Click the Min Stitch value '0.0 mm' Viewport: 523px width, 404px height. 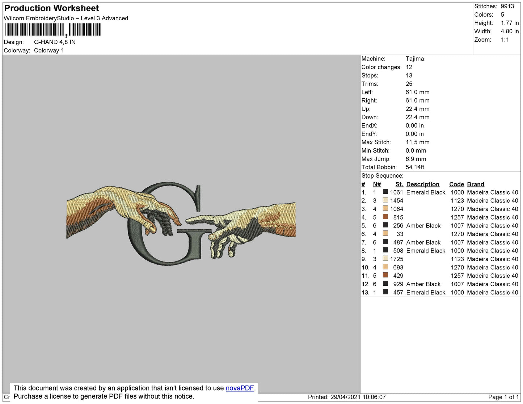pyautogui.click(x=416, y=150)
